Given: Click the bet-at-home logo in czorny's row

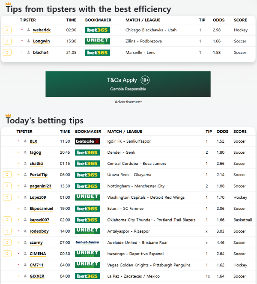Looking at the screenshot, I should (x=87, y=242).
